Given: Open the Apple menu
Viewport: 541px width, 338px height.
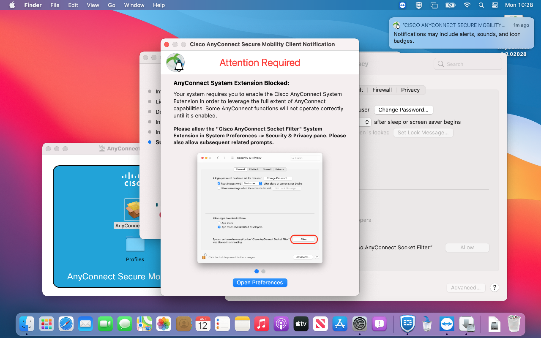Looking at the screenshot, I should [12, 5].
